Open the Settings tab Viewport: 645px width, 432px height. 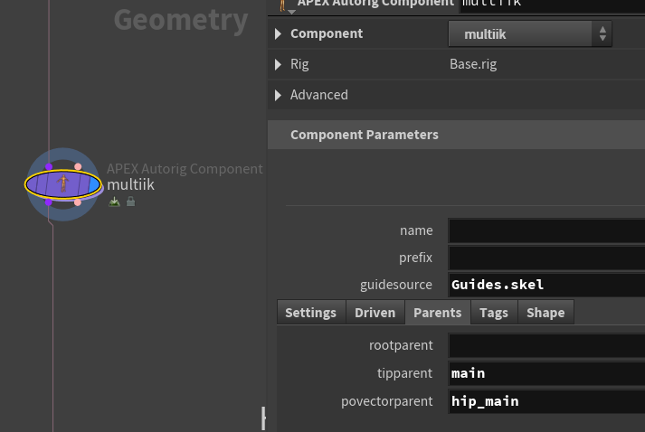coord(311,313)
